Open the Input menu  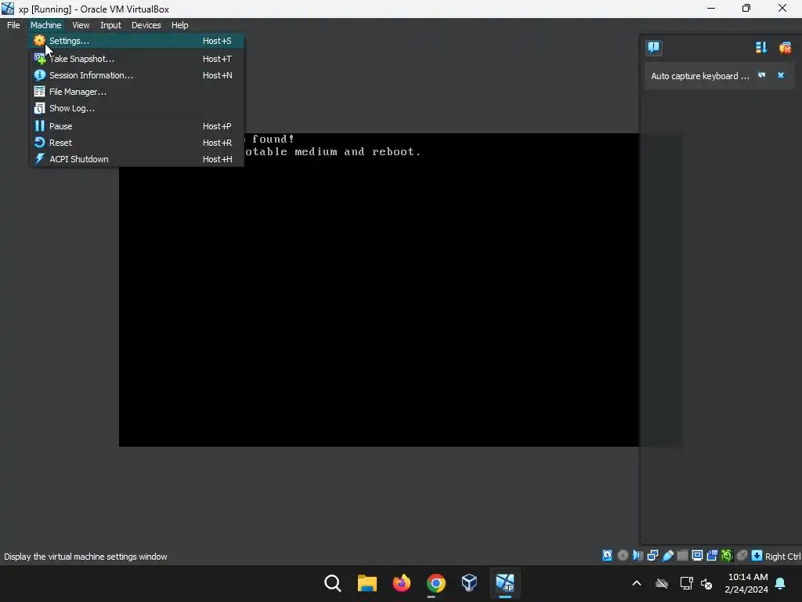click(110, 25)
